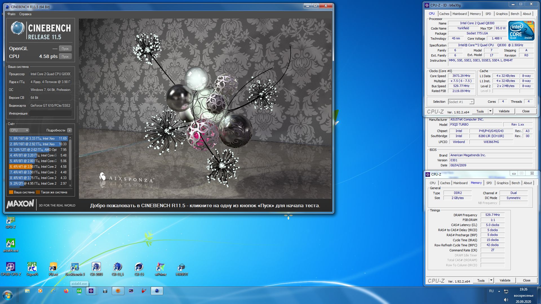
Task: Open the CB-2003 desktop shortcut
Action: (x=96, y=269)
